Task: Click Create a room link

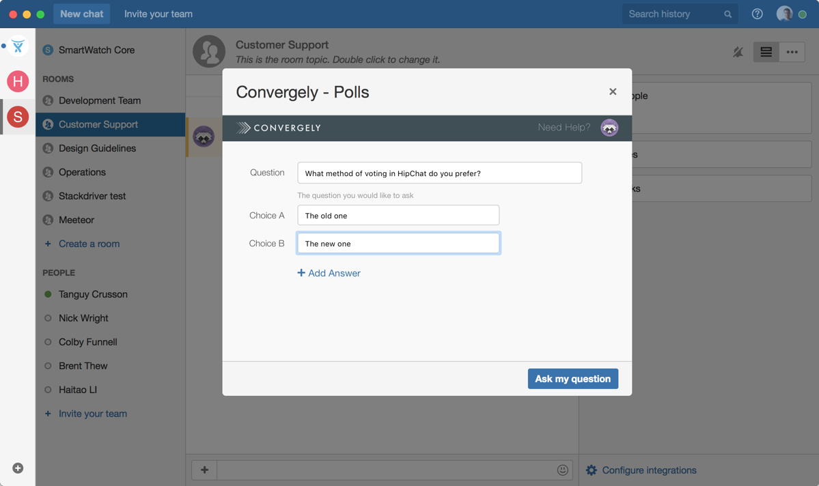Action: click(89, 244)
